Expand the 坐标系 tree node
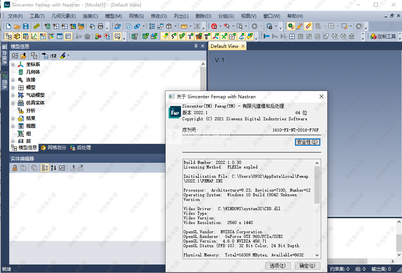Screen dimensions: 402x273 [13, 64]
